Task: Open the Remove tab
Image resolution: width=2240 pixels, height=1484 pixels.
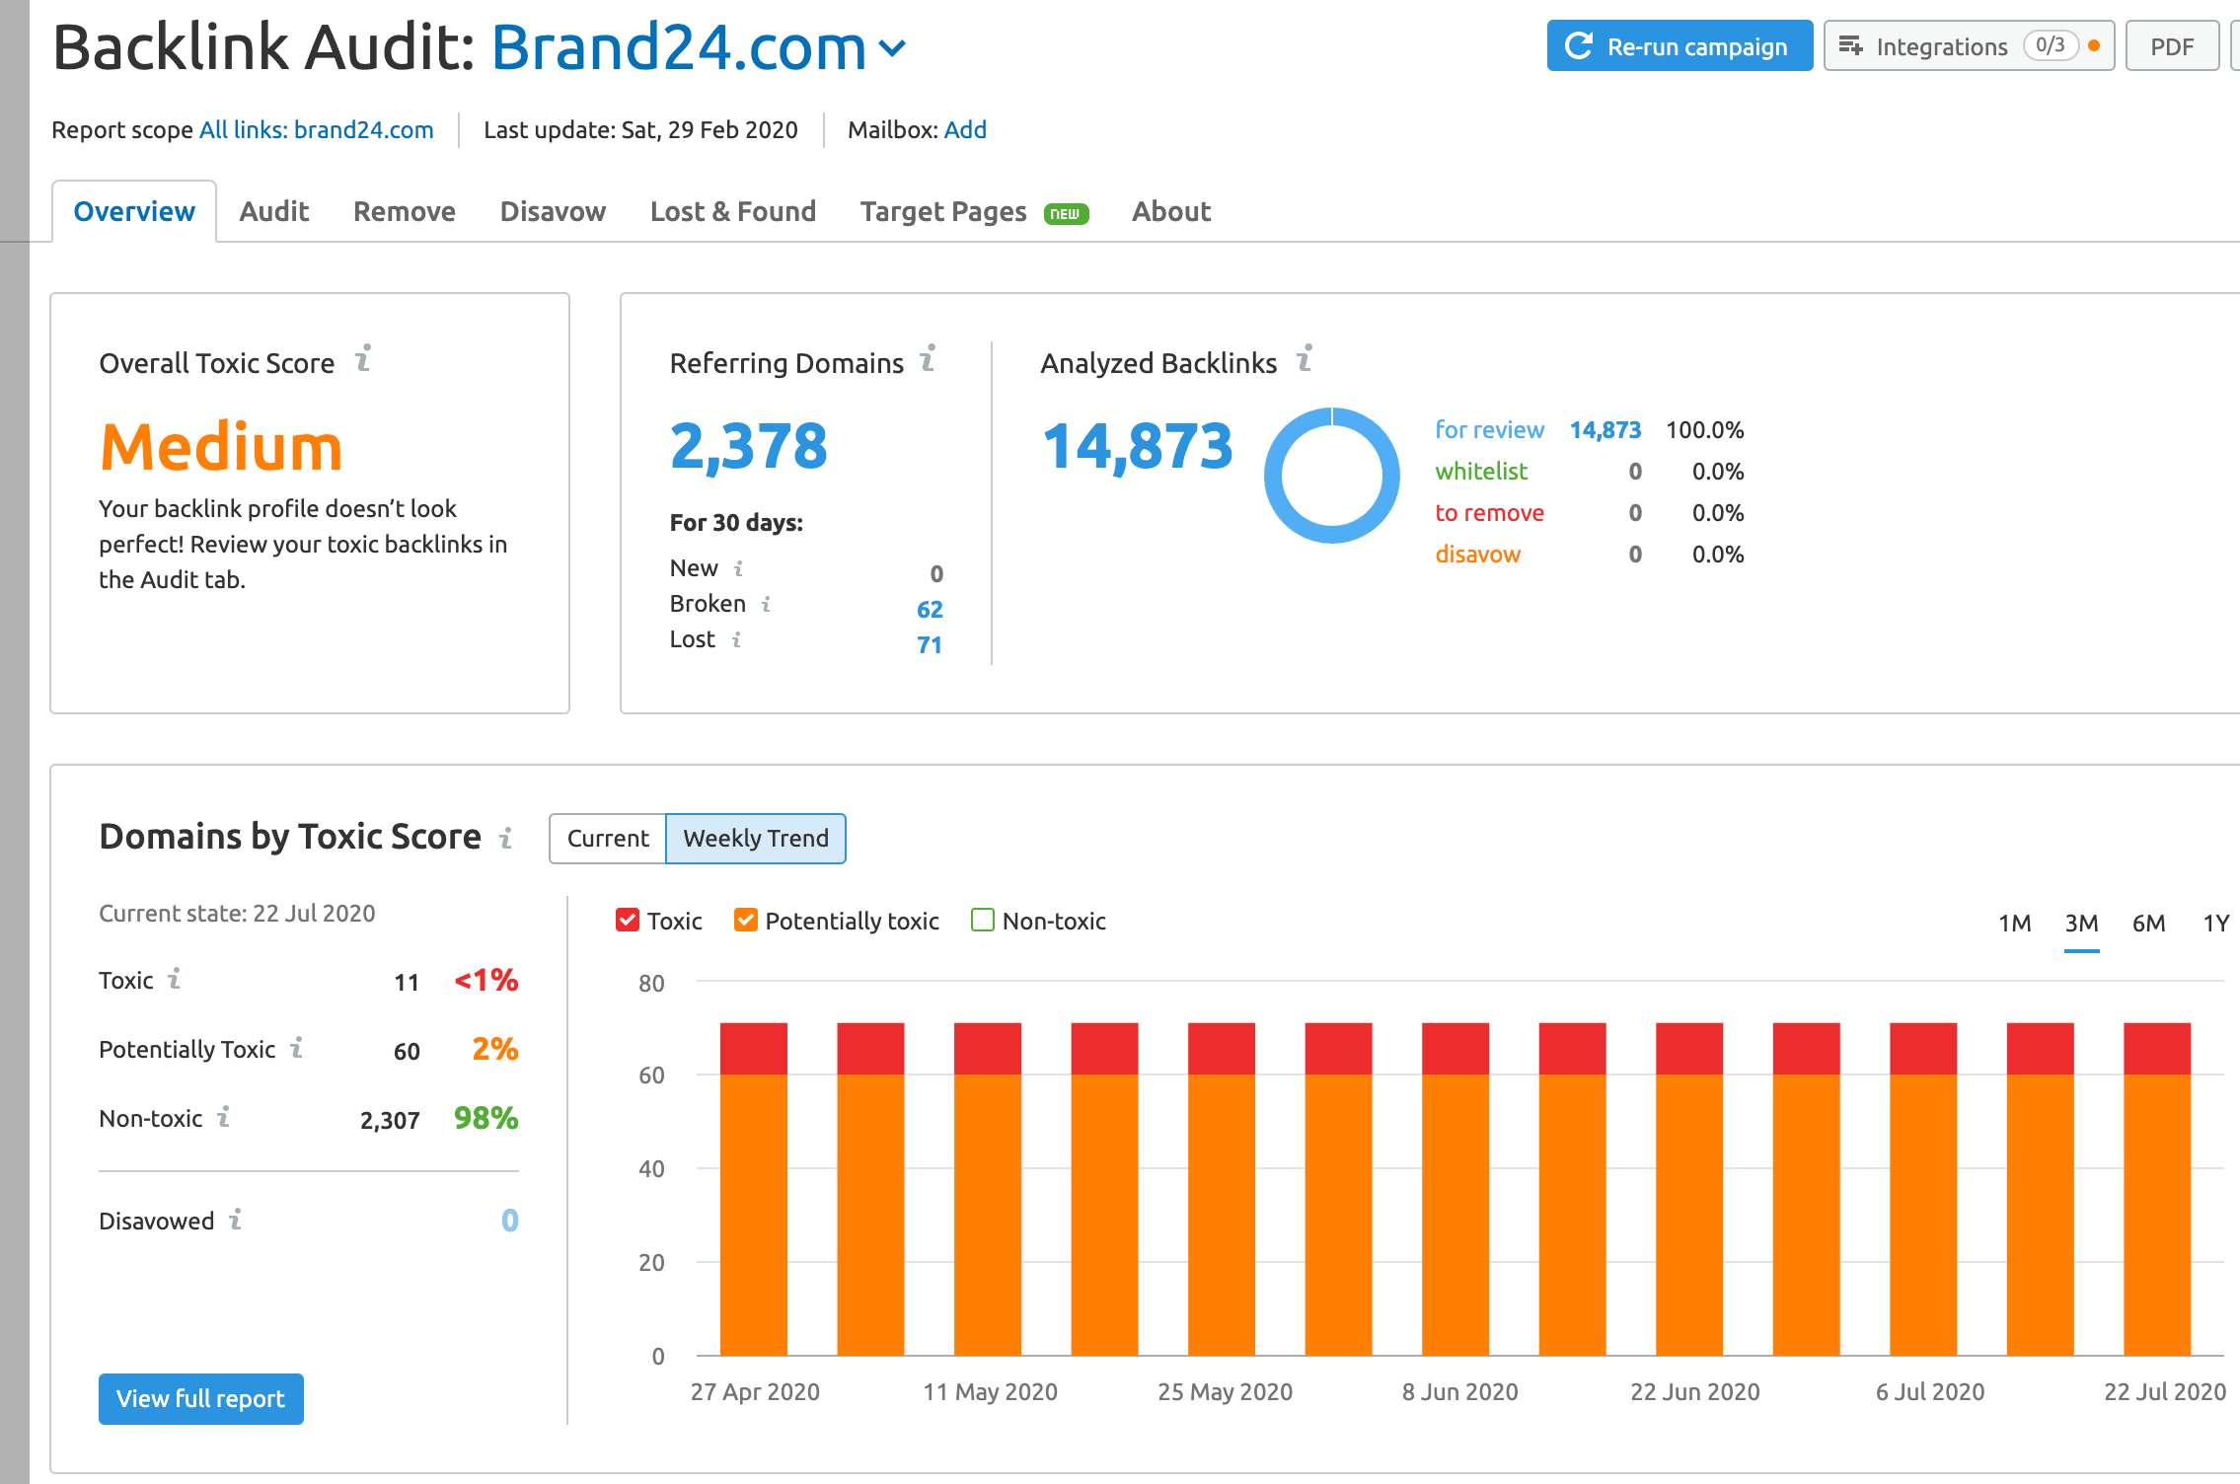Action: [405, 211]
